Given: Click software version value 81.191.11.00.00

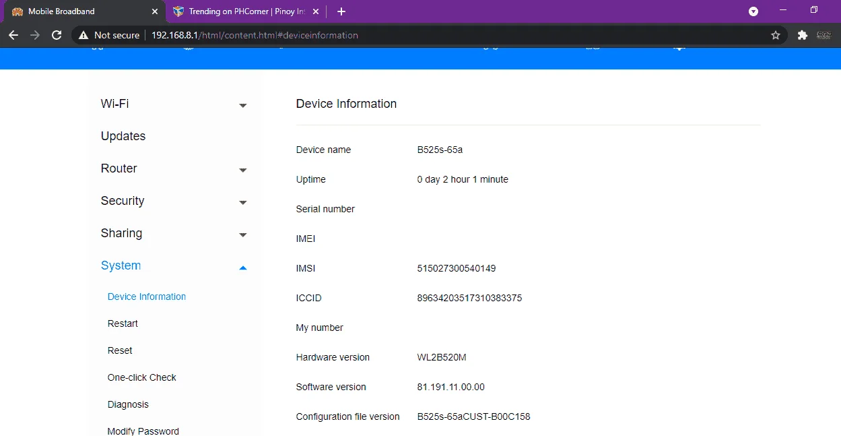Looking at the screenshot, I should 450,387.
